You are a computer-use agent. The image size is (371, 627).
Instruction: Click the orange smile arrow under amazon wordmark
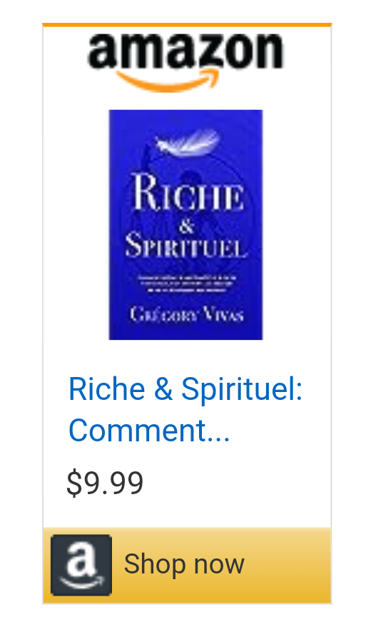(168, 81)
